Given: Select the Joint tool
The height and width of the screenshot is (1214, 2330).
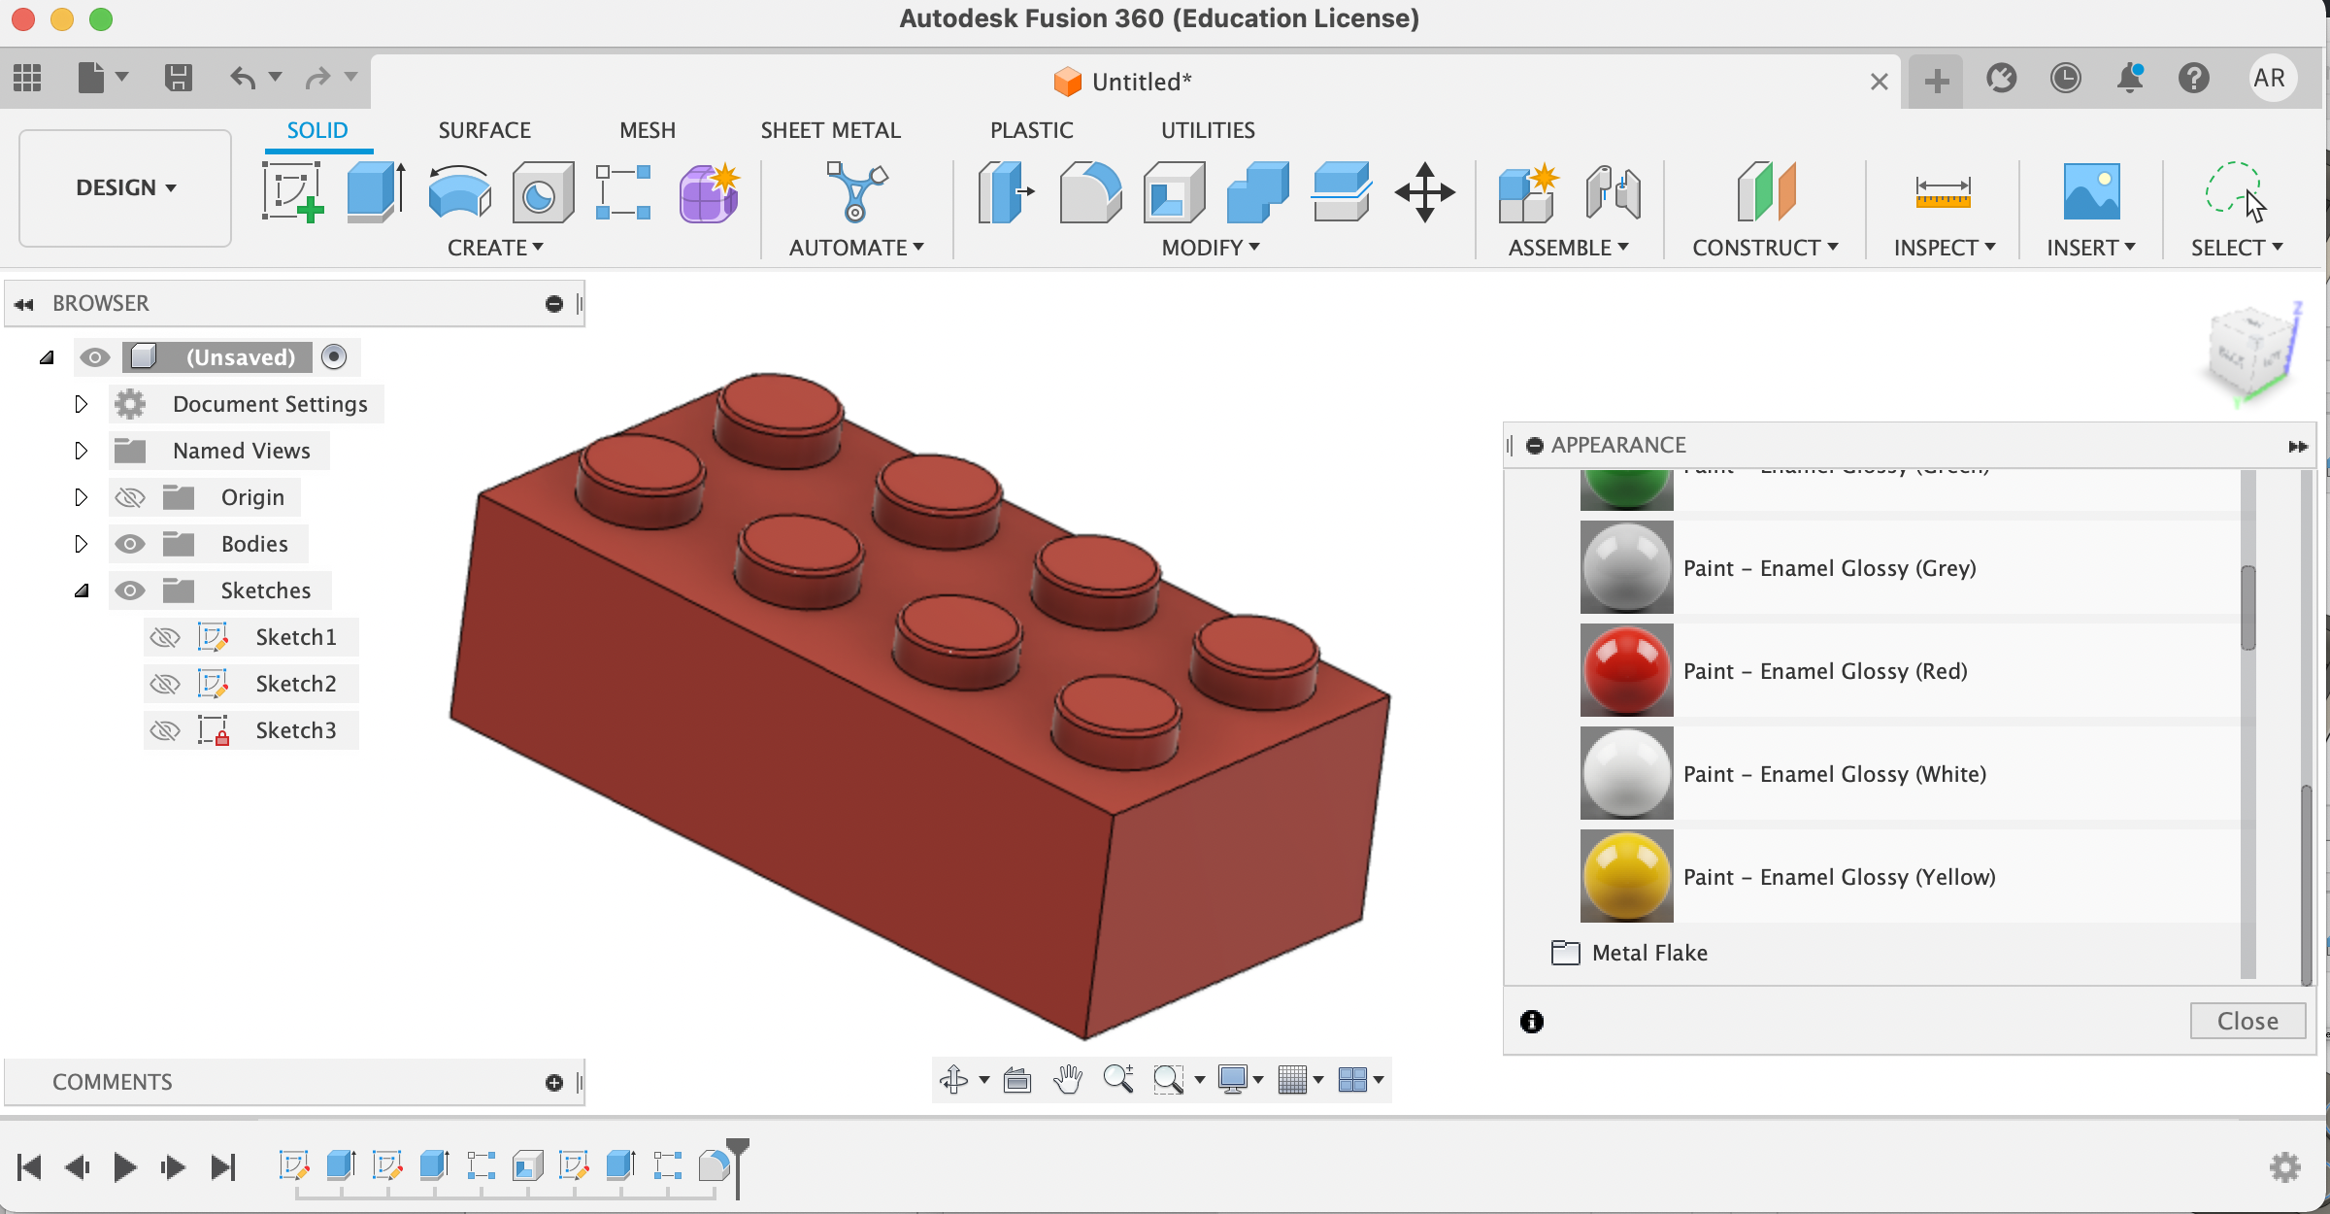Looking at the screenshot, I should coord(1613,191).
